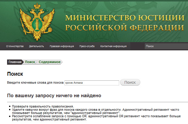The image size is (188, 124).
Task: Click the rounded «Поиск» submit button
Action: 130,82
